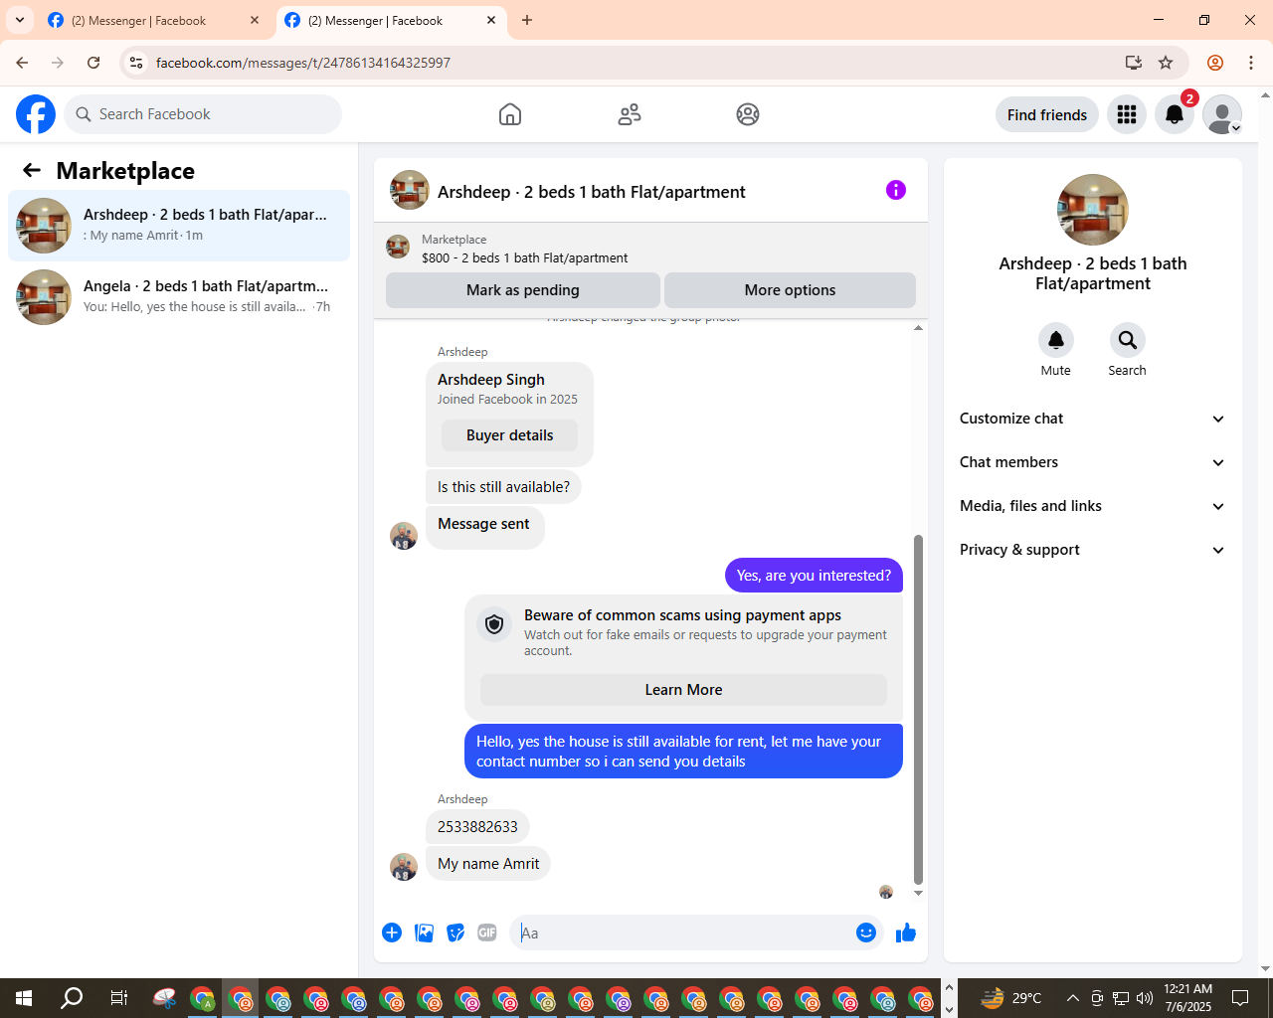Open the Home feed icon
The width and height of the screenshot is (1273, 1018).
510,114
